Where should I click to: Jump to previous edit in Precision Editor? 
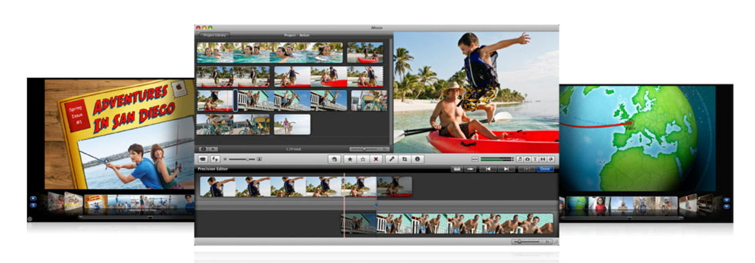487,169
